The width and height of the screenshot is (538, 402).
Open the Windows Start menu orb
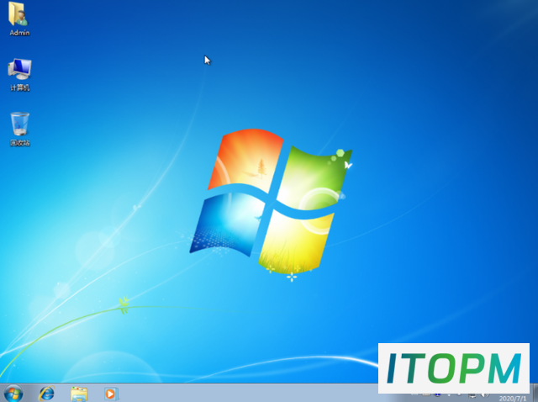click(x=13, y=393)
